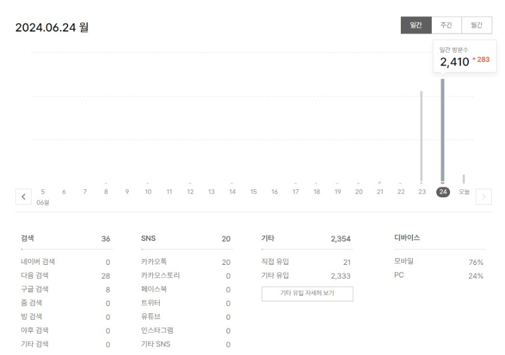The image size is (505, 355).
Task: Click the 76% mobile share value
Action: pyautogui.click(x=476, y=262)
